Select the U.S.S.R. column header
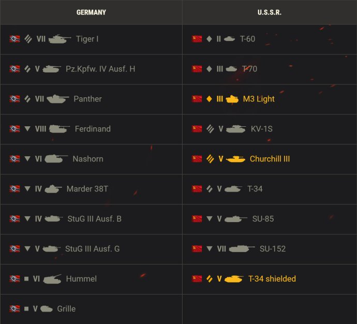The image size is (357, 324). click(x=270, y=12)
